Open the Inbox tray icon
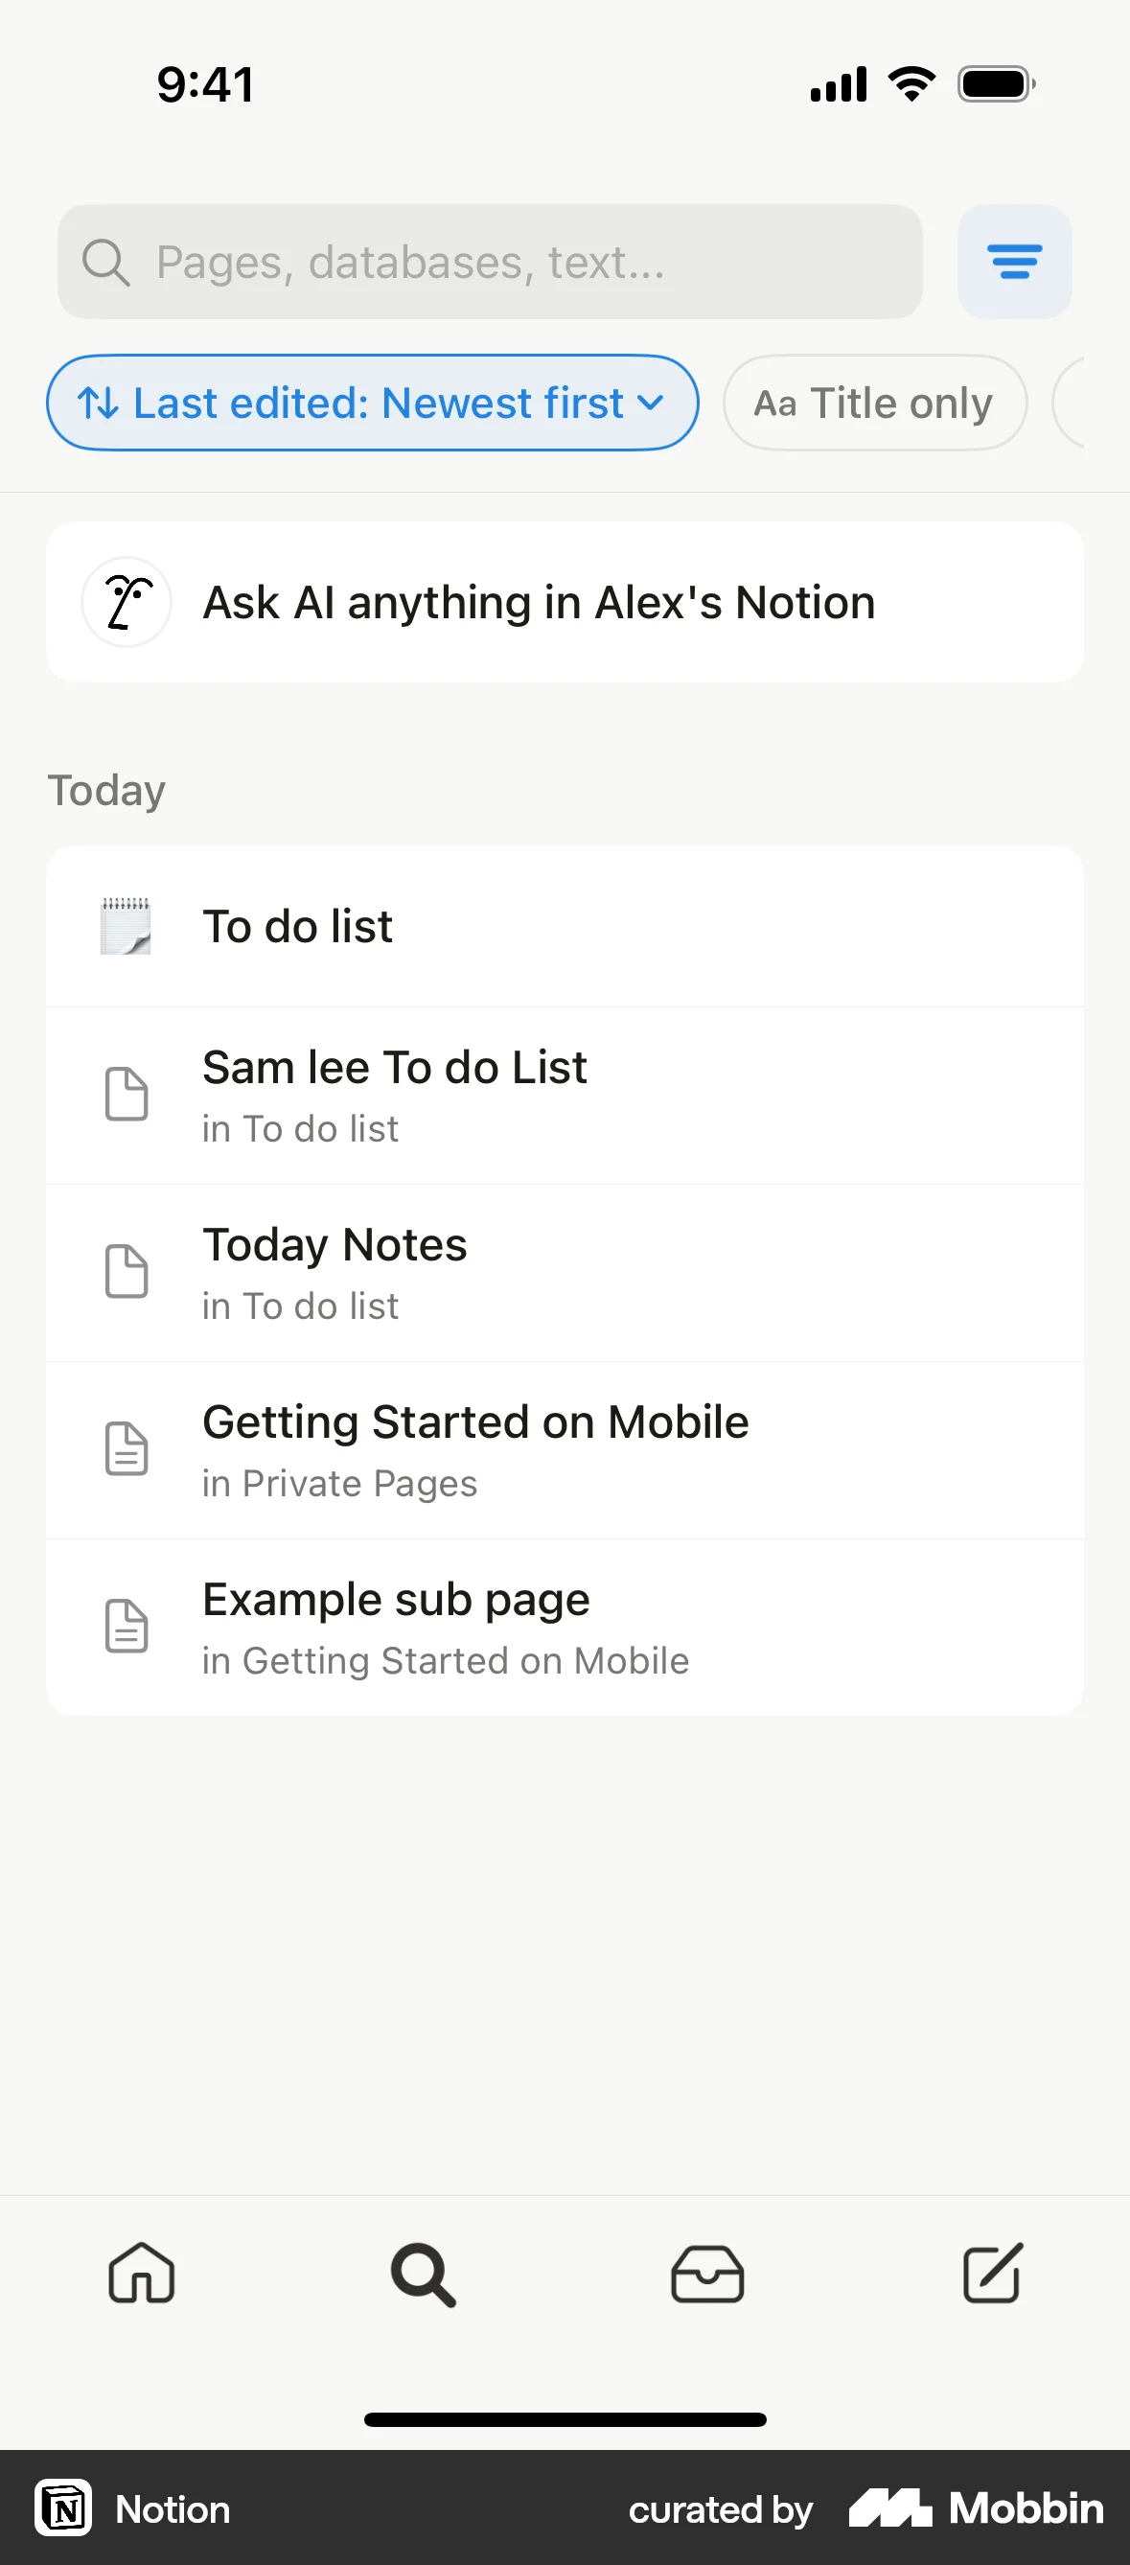Image resolution: width=1130 pixels, height=2565 pixels. pyautogui.click(x=707, y=2274)
